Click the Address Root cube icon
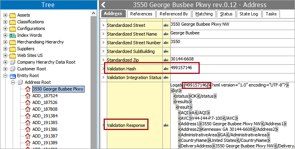Image resolution: width=295 pixels, height=149 pixels. (x=20, y=82)
